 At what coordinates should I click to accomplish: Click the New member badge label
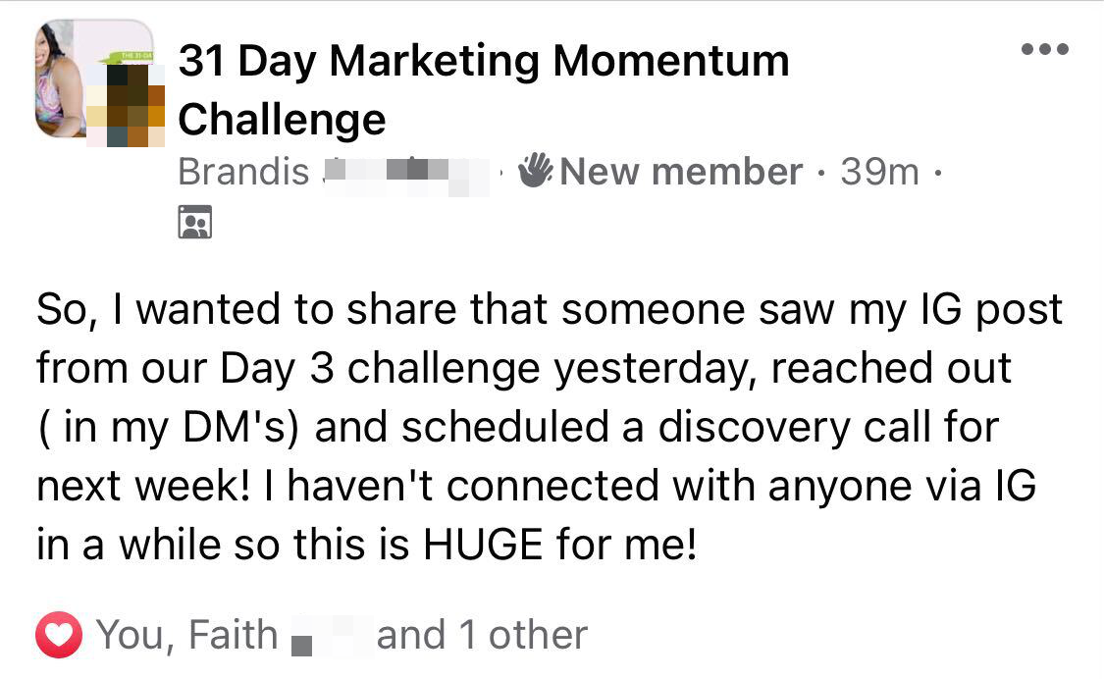(680, 173)
